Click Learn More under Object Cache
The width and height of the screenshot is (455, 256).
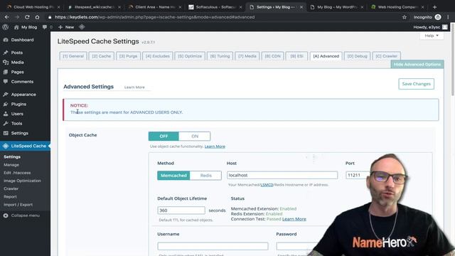coord(215,146)
